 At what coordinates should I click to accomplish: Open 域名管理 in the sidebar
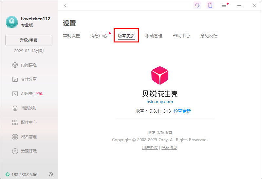29,137
